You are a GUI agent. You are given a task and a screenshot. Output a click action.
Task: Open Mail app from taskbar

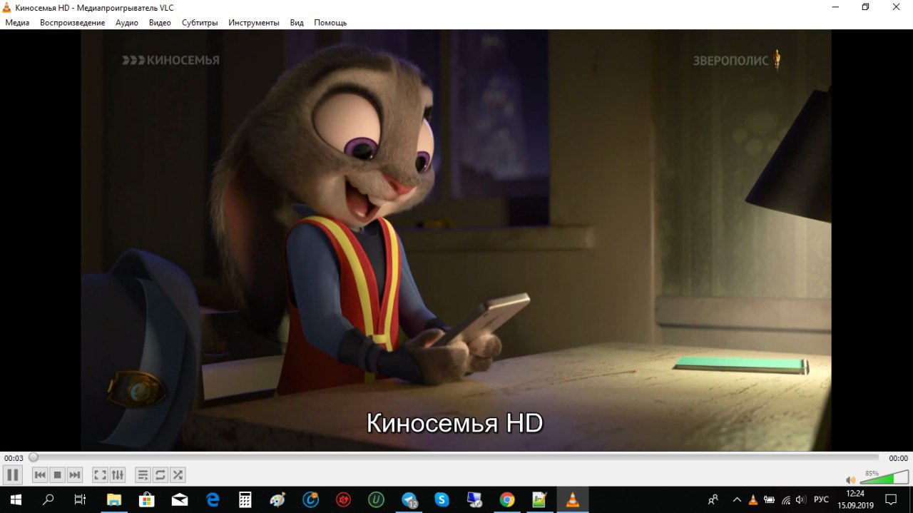(x=180, y=499)
